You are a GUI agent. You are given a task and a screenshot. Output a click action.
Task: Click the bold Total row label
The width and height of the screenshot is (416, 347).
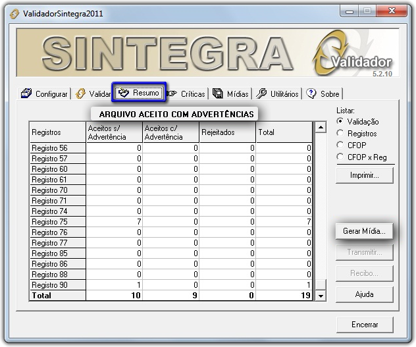pyautogui.click(x=57, y=296)
